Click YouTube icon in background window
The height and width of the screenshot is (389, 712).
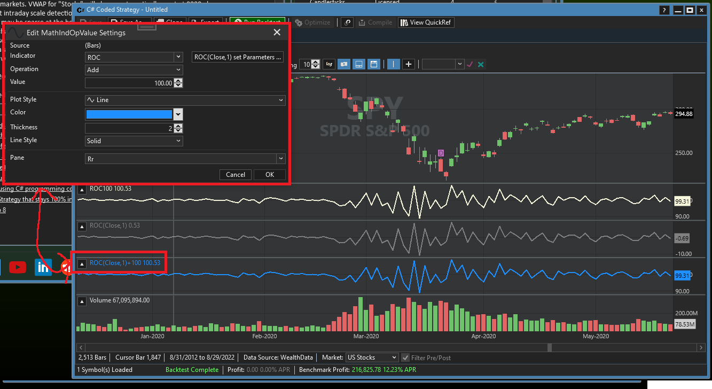[x=17, y=267]
